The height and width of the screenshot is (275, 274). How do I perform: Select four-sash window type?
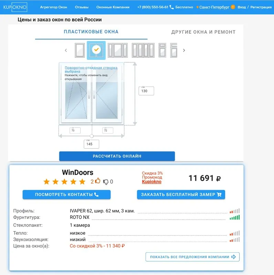(143, 50)
